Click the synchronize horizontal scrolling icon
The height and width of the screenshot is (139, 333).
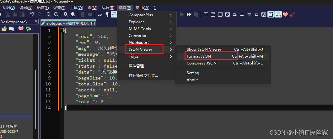[x=90, y=14]
